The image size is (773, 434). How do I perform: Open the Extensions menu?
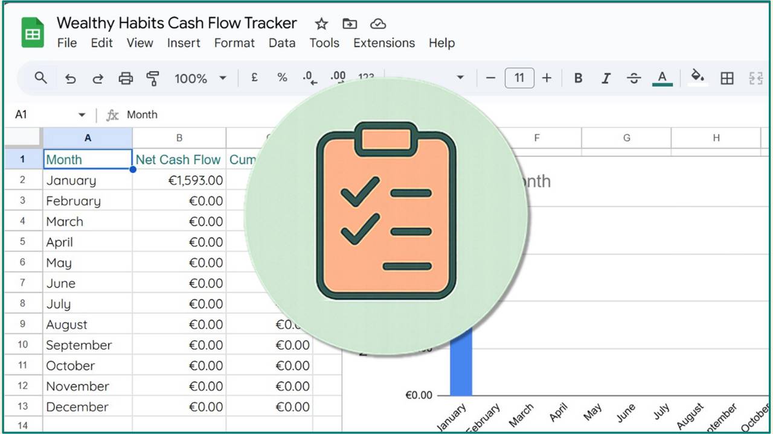pyautogui.click(x=383, y=43)
